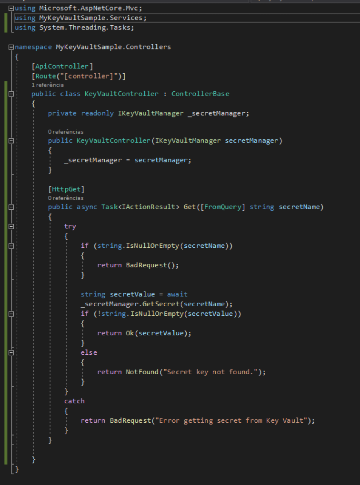360x485 pixels.
Task: Collapse the KeyVaultController class definition
Action: (x=11, y=94)
